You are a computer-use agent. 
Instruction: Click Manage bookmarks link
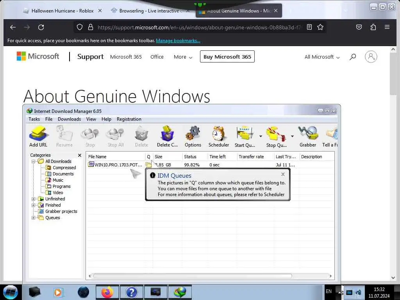tap(178, 41)
